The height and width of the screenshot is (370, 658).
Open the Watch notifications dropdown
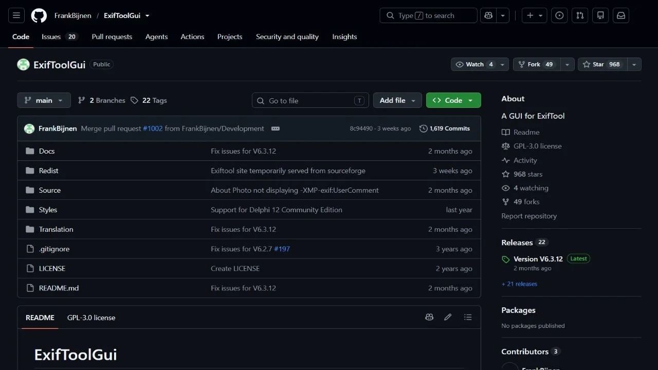click(503, 64)
